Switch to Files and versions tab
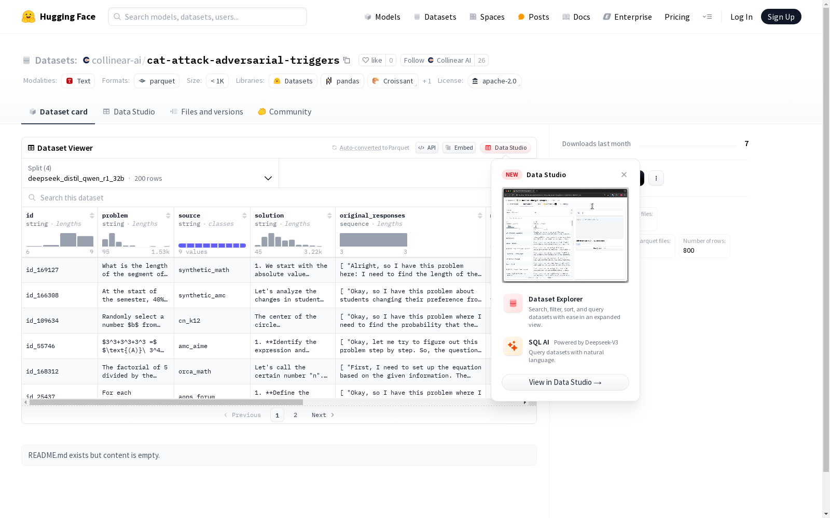This screenshot has height=518, width=830. (x=206, y=112)
